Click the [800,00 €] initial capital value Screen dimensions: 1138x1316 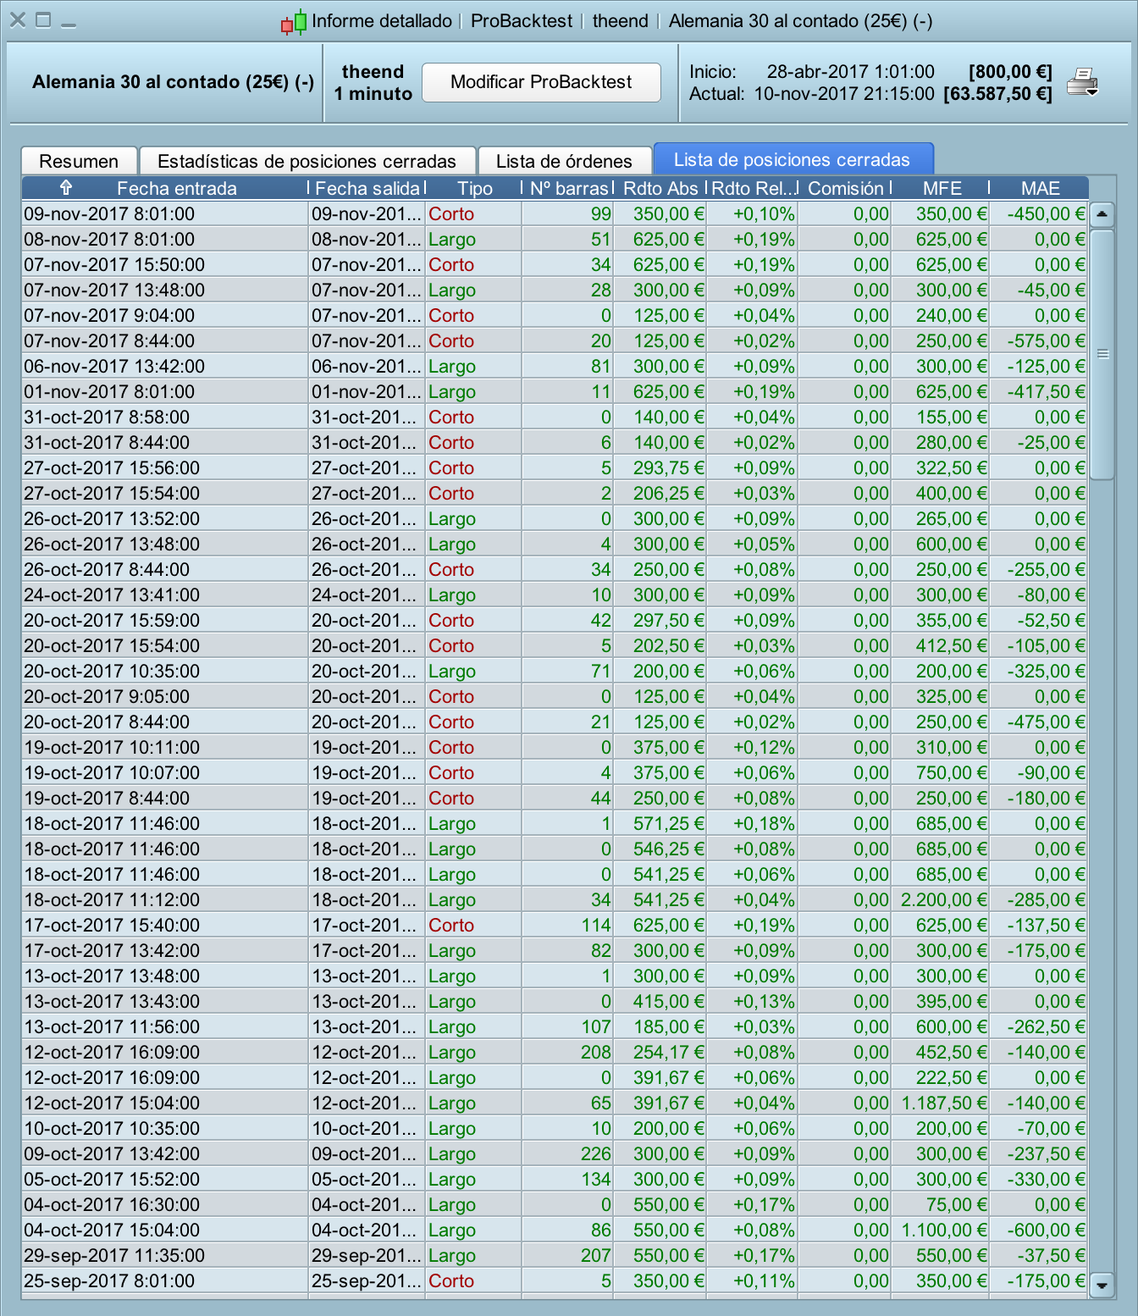(1010, 72)
